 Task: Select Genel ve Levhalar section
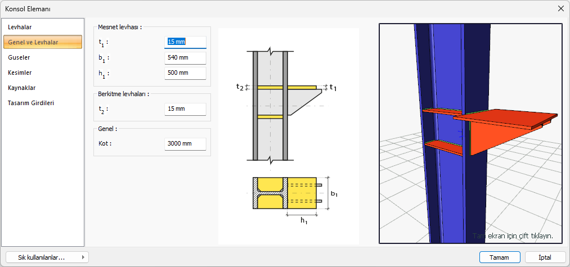pyautogui.click(x=43, y=42)
